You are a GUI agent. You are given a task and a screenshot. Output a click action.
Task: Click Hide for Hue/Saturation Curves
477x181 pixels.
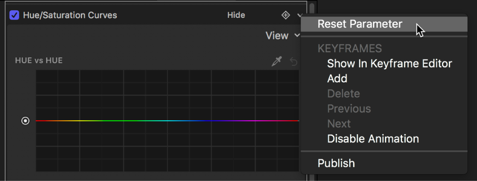pos(236,15)
